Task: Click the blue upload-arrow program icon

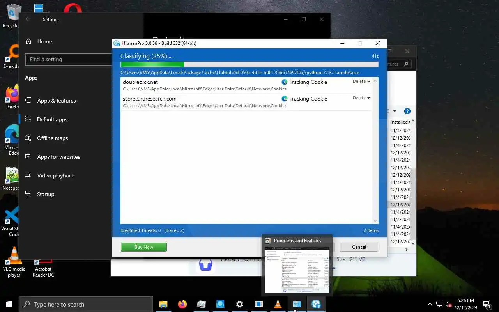Action: click(x=205, y=264)
